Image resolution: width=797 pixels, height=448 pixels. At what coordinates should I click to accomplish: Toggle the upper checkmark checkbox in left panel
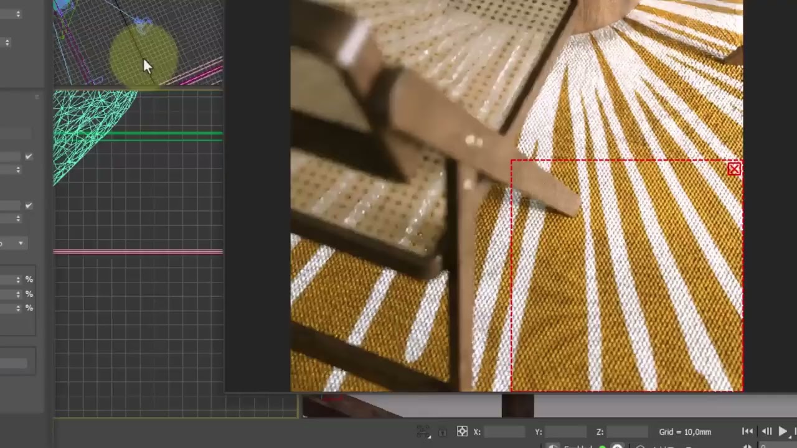tap(29, 156)
